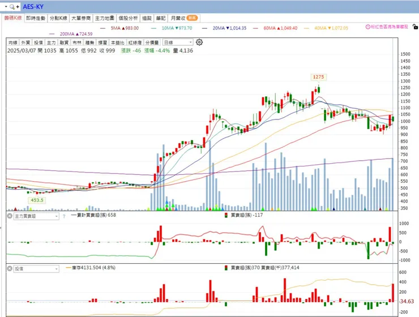Toggle the 本益比 overlay button
The image size is (419, 317).
tap(118, 42)
